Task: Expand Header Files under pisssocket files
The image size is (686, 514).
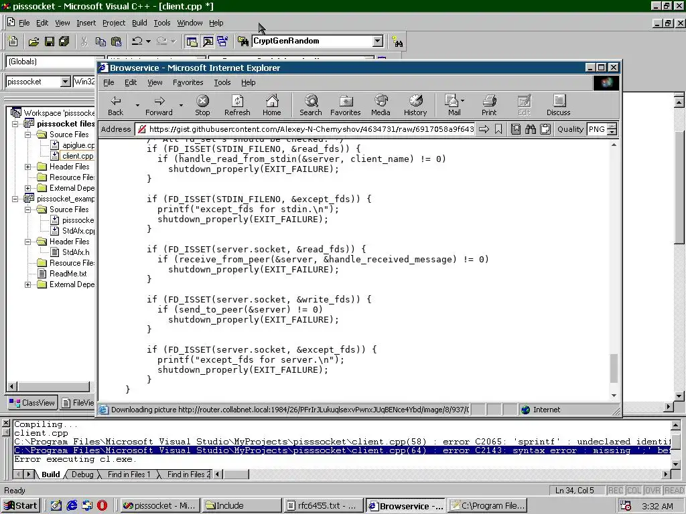Action: 28,167
